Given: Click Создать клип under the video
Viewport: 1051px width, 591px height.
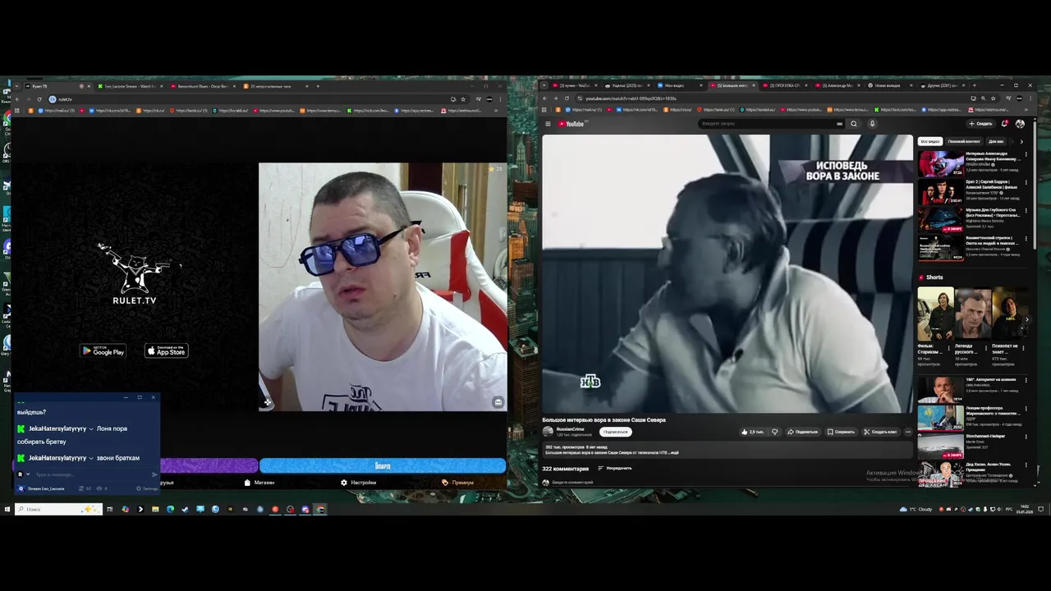Looking at the screenshot, I should pyautogui.click(x=880, y=432).
